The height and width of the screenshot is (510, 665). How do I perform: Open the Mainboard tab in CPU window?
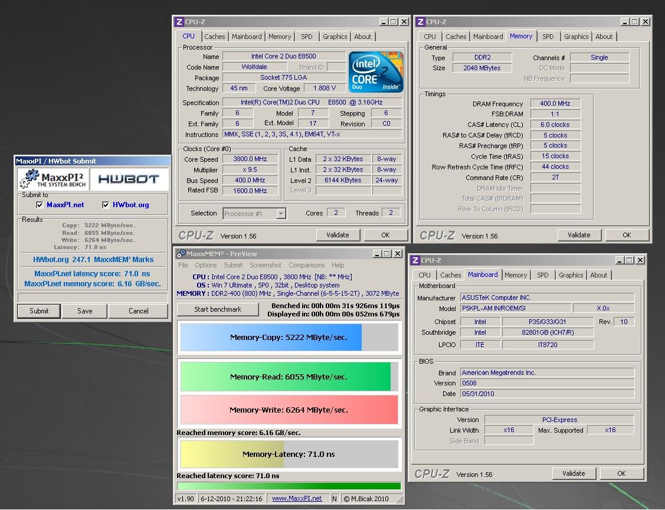(247, 37)
